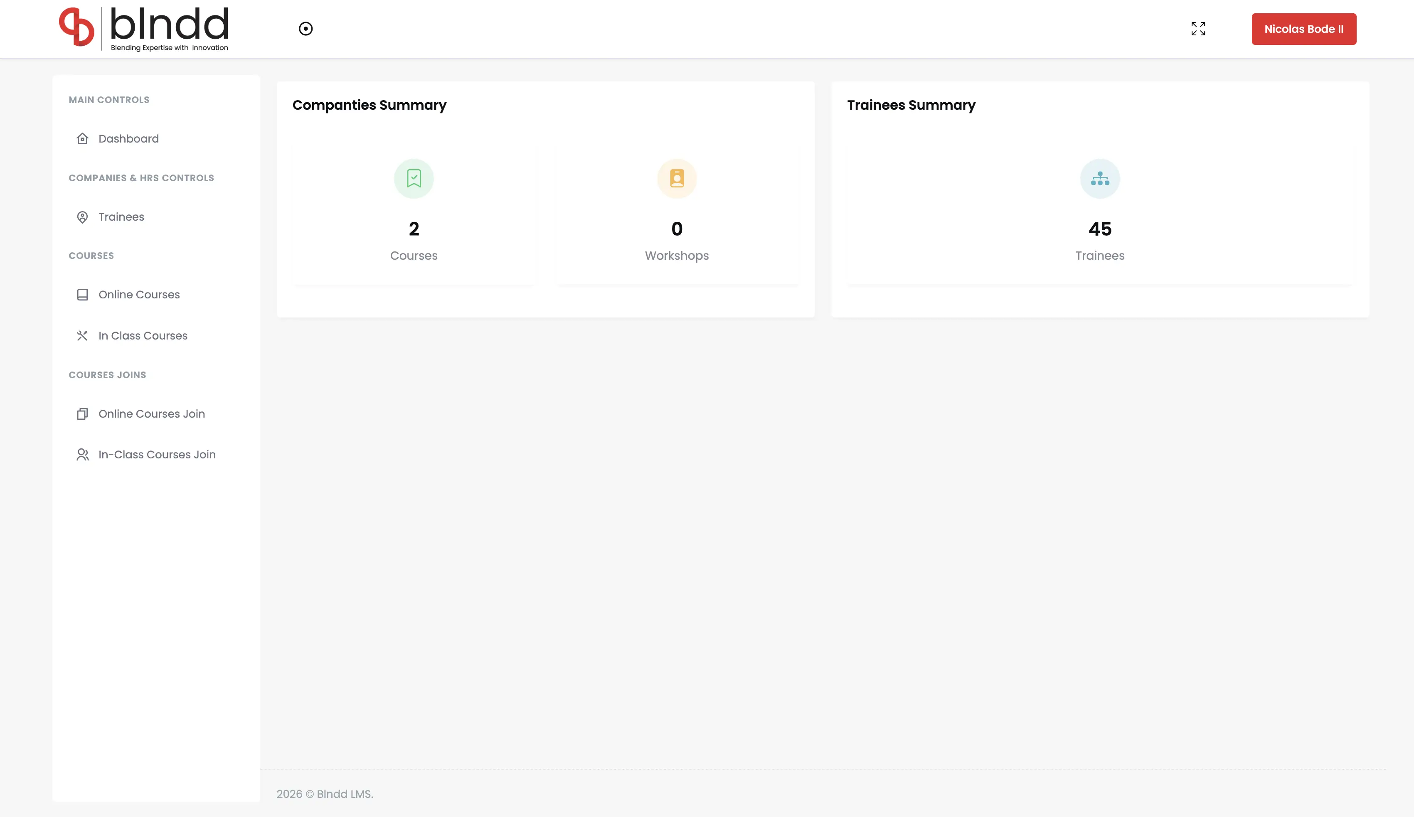This screenshot has width=1414, height=817.
Task: Click the COURSES section label
Action: (91, 256)
